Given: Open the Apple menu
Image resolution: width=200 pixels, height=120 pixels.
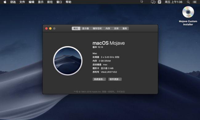Looking at the screenshot, I should click(5, 2).
